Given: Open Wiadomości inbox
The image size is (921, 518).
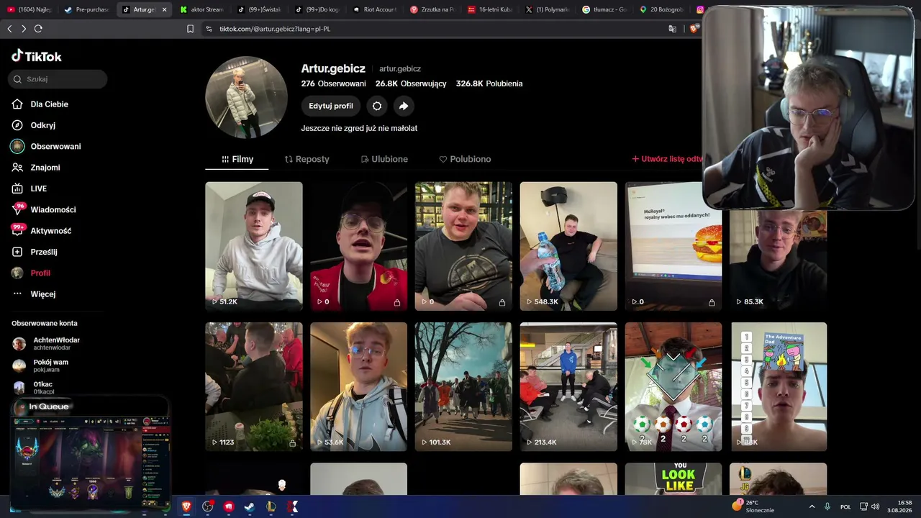Looking at the screenshot, I should pyautogui.click(x=44, y=209).
